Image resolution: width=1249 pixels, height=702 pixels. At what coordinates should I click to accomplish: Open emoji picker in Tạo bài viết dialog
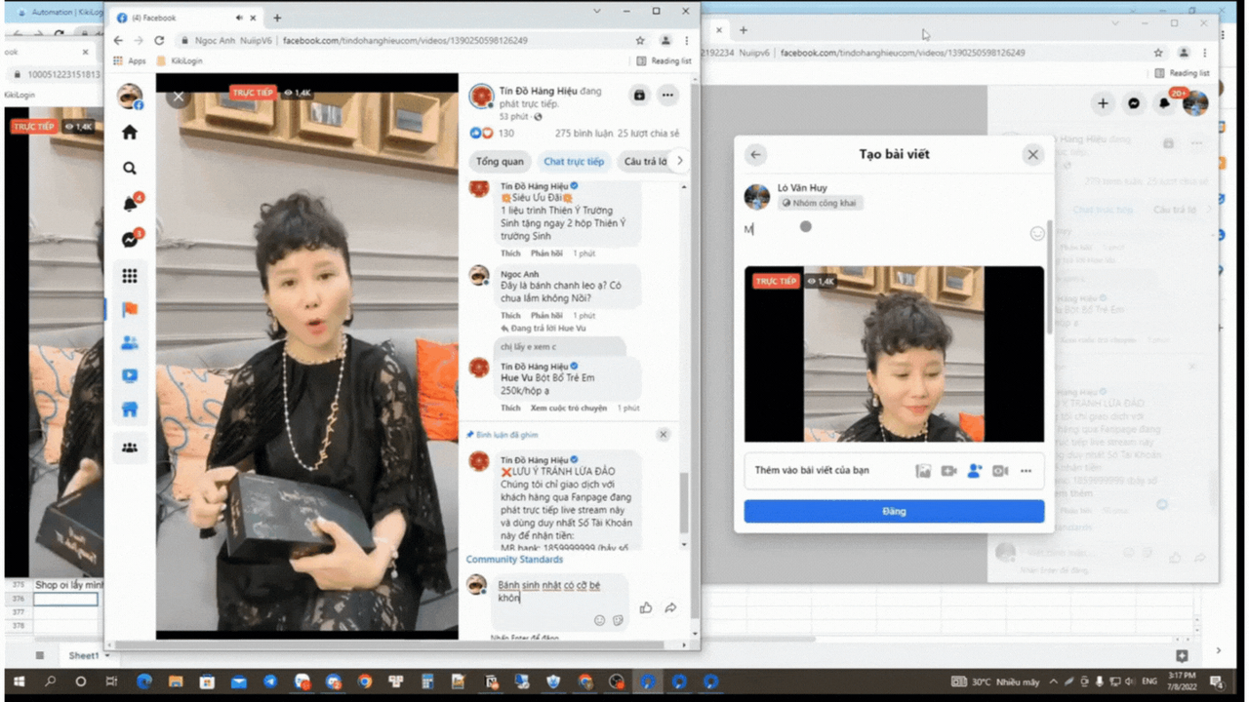pyautogui.click(x=1037, y=234)
